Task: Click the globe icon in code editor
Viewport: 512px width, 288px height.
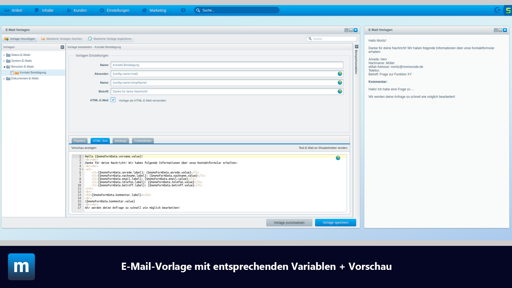Action: (338, 158)
